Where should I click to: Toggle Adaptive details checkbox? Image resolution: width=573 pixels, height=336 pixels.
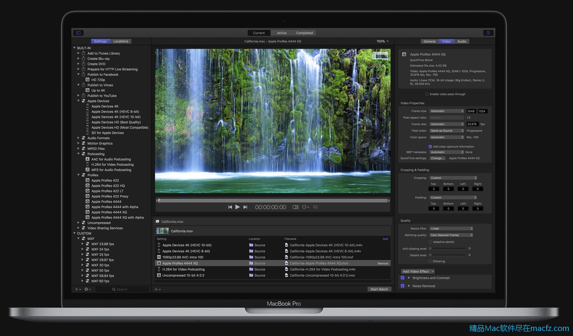tap(430, 242)
